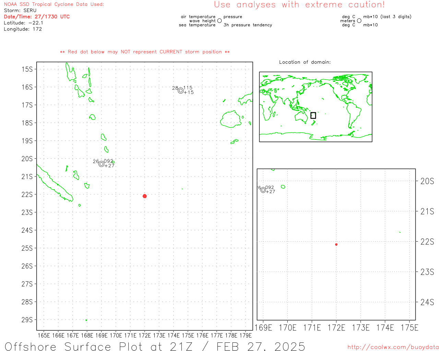The image size is (439, 351).
Task: Click the red dot disclaimer note
Action: tap(145, 52)
